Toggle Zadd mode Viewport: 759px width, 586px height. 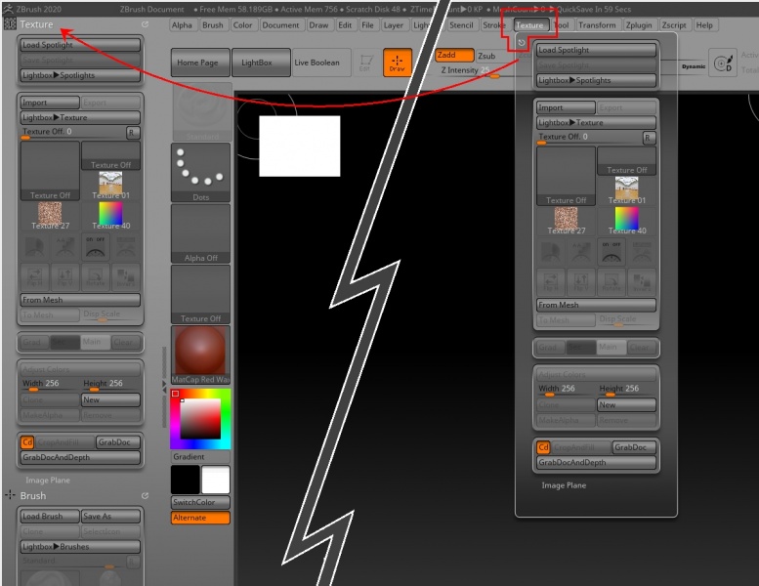(454, 55)
